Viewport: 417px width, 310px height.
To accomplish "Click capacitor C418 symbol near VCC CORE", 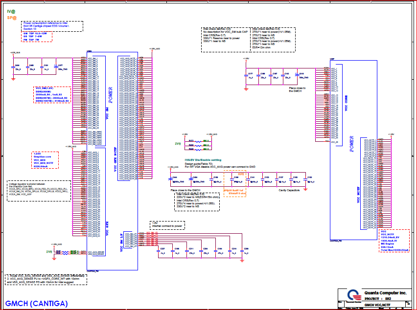I will (x=297, y=76).
